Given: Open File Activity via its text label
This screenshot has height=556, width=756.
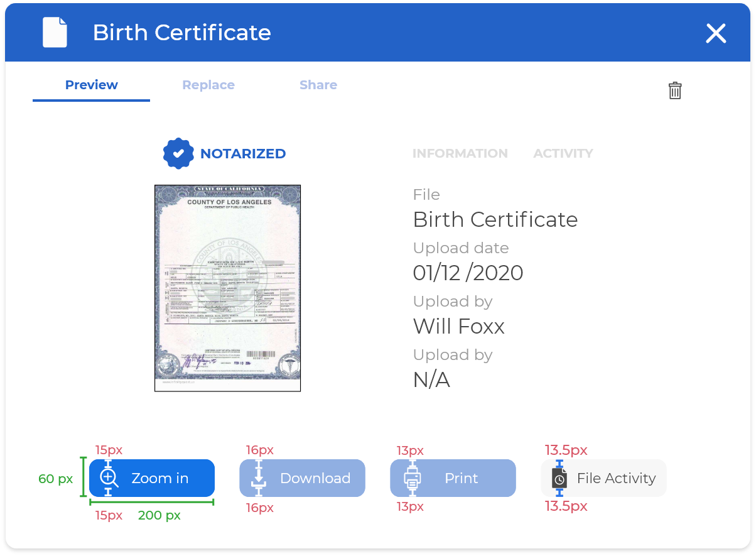Looking at the screenshot, I should pos(616,478).
